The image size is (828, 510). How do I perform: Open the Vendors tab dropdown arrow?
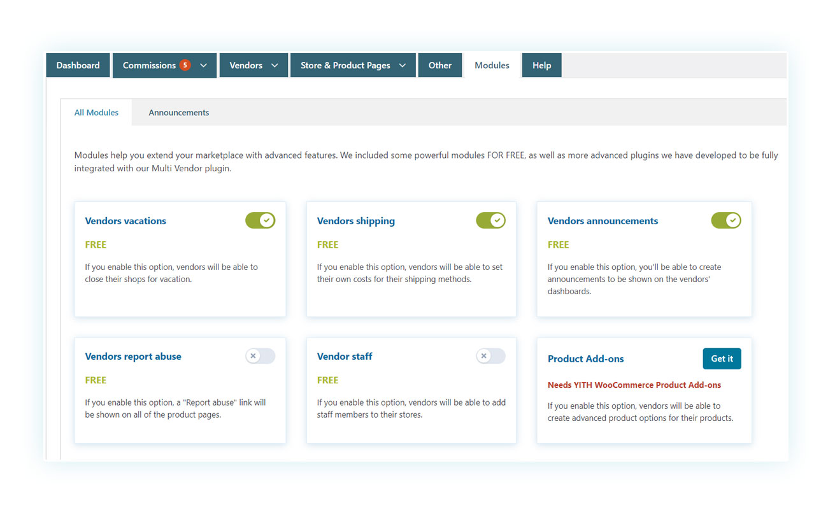click(x=275, y=66)
